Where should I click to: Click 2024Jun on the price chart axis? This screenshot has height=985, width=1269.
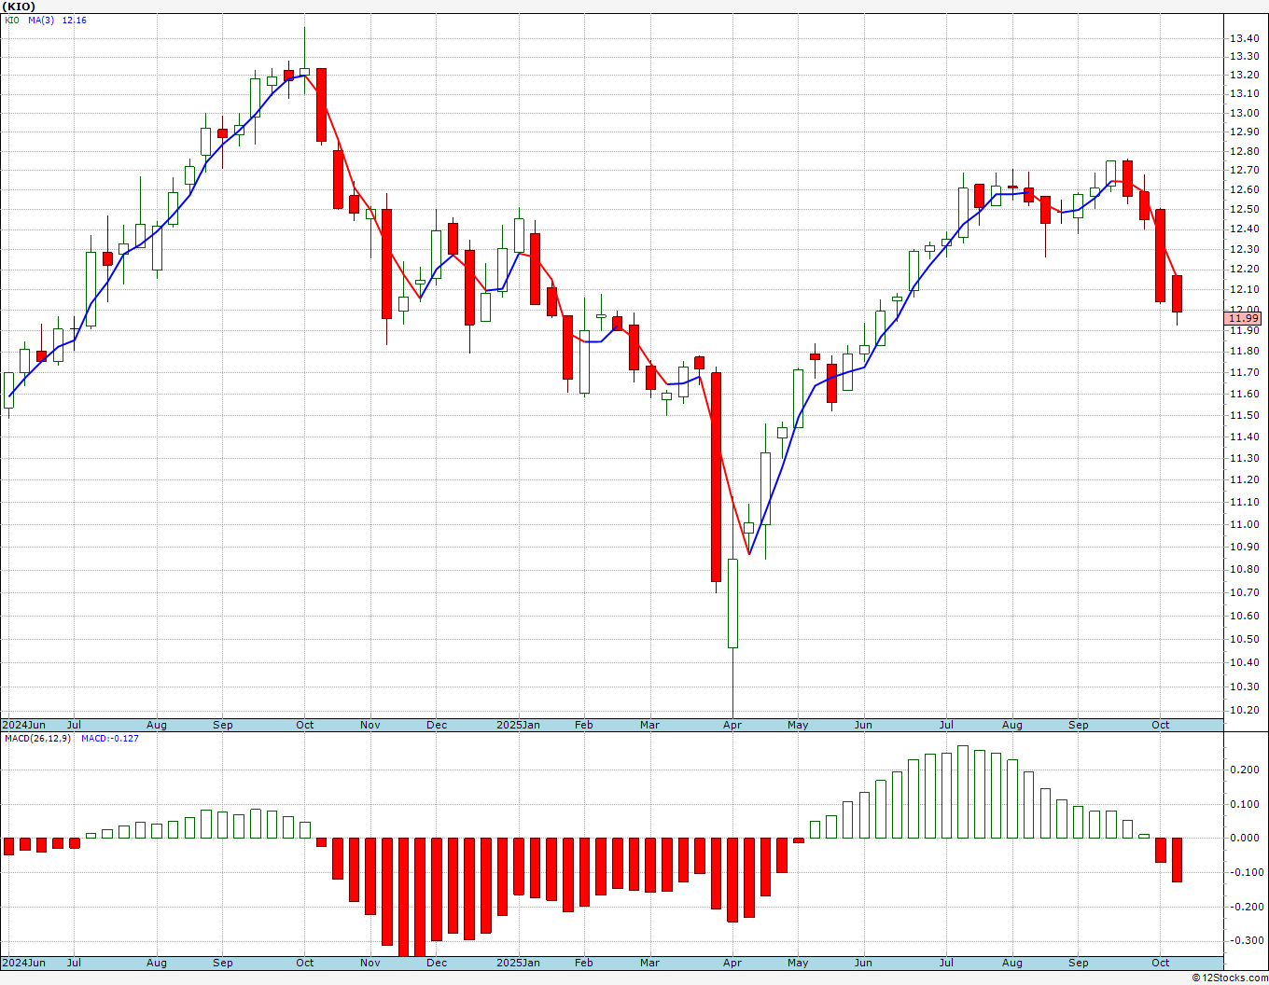click(23, 725)
